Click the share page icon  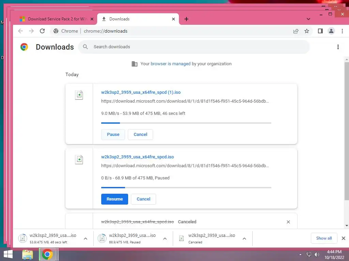coord(296,31)
